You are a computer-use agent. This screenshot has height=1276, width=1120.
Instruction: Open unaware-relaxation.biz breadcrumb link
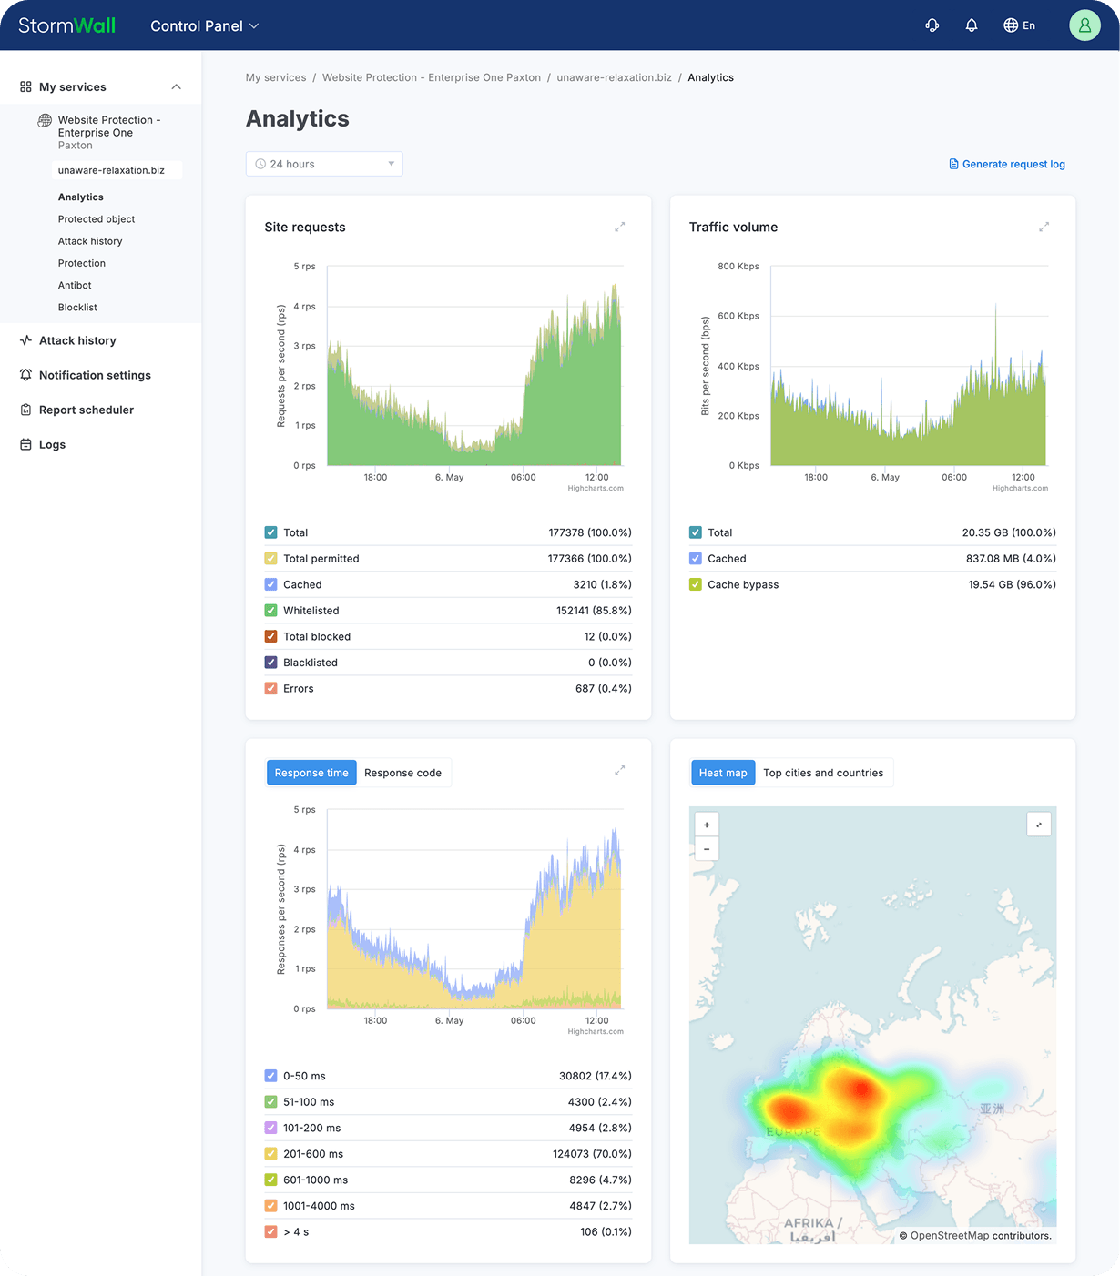[614, 77]
